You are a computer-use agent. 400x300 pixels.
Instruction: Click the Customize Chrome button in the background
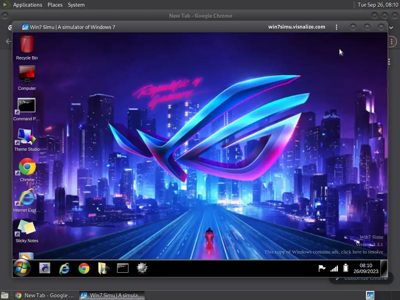(362, 279)
